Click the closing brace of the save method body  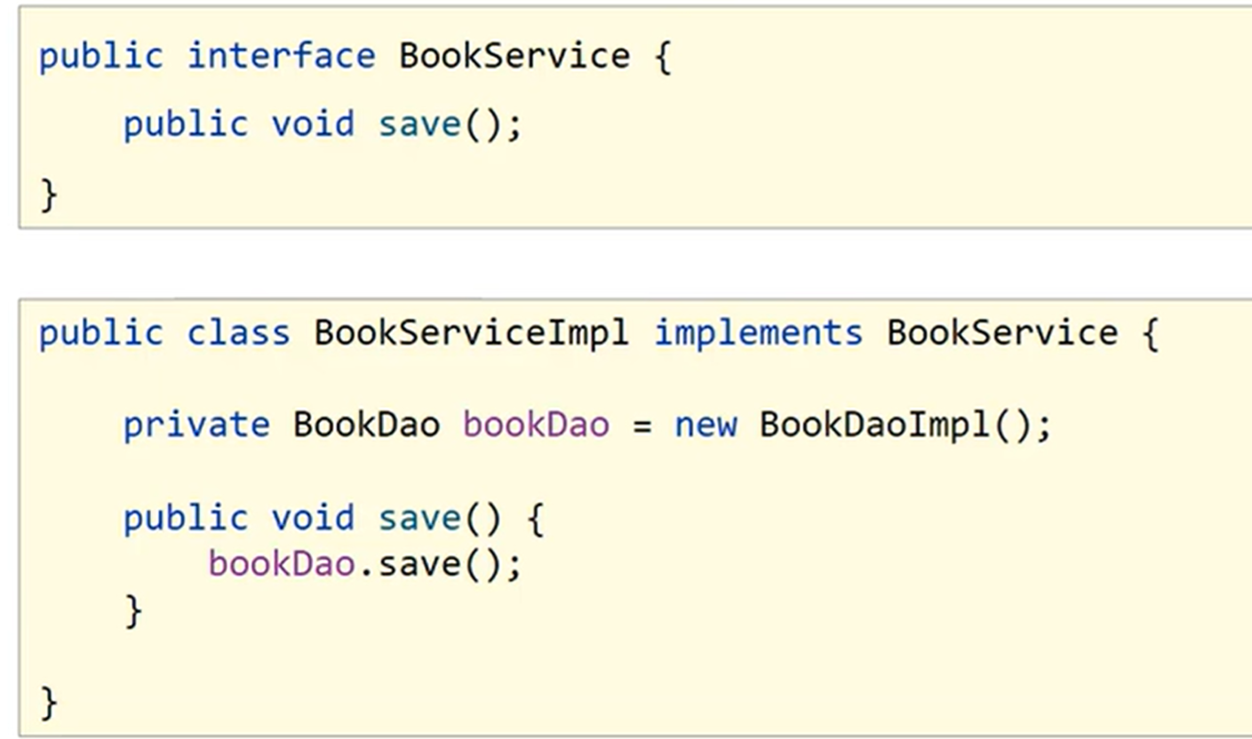134,611
